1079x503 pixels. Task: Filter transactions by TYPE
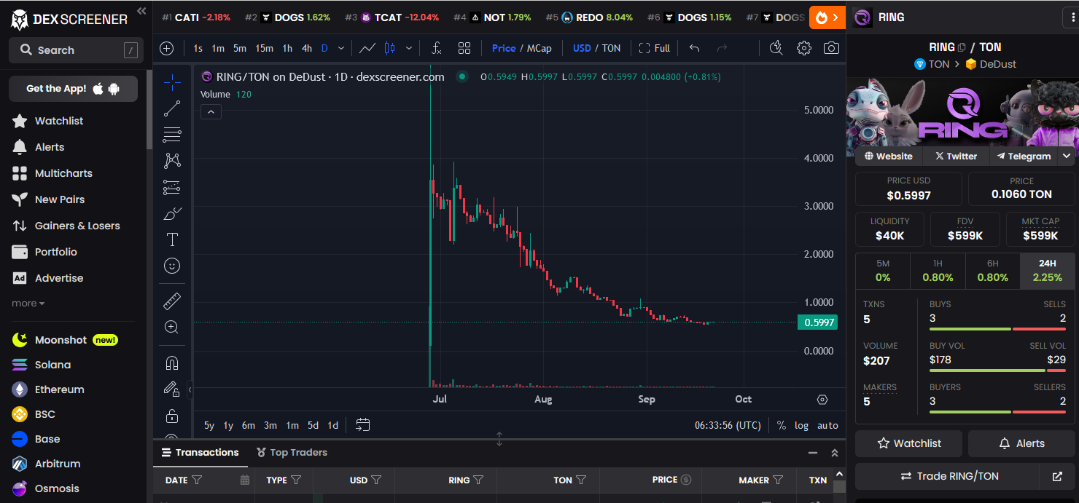click(296, 480)
